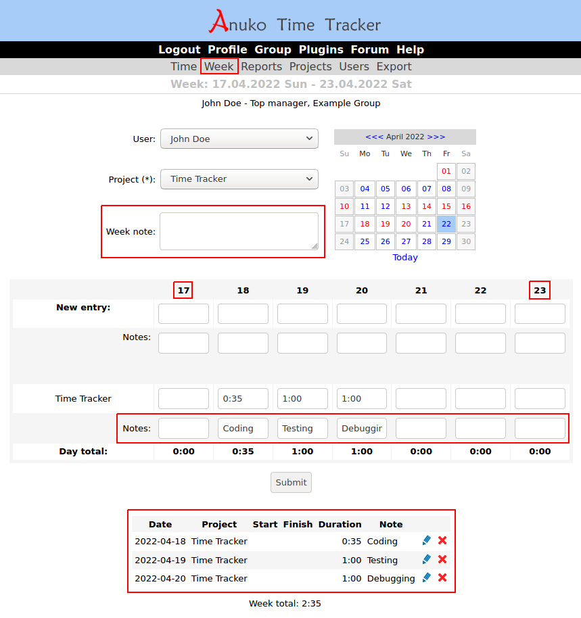Switch to the Projects tab
The width and height of the screenshot is (581, 618).
tap(310, 66)
